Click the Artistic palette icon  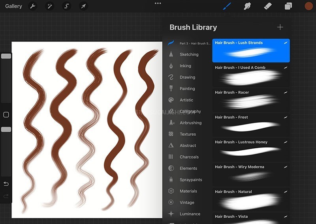tap(171, 100)
